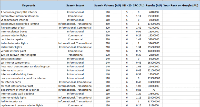Click 'how much does interior car detailing cost'

pos(29,67)
